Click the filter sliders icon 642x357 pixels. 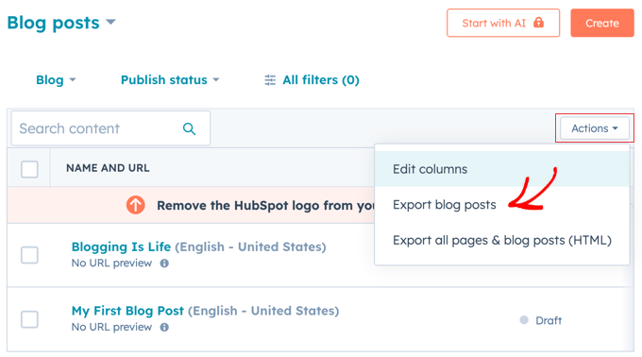(270, 80)
